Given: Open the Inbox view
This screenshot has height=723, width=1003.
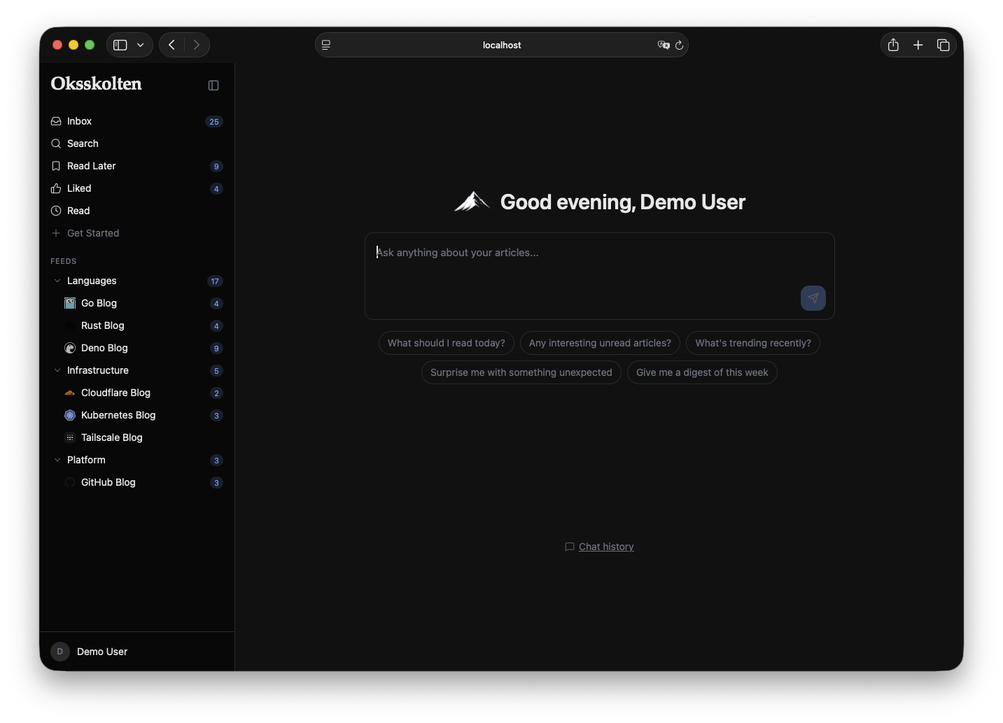Looking at the screenshot, I should click(x=136, y=121).
